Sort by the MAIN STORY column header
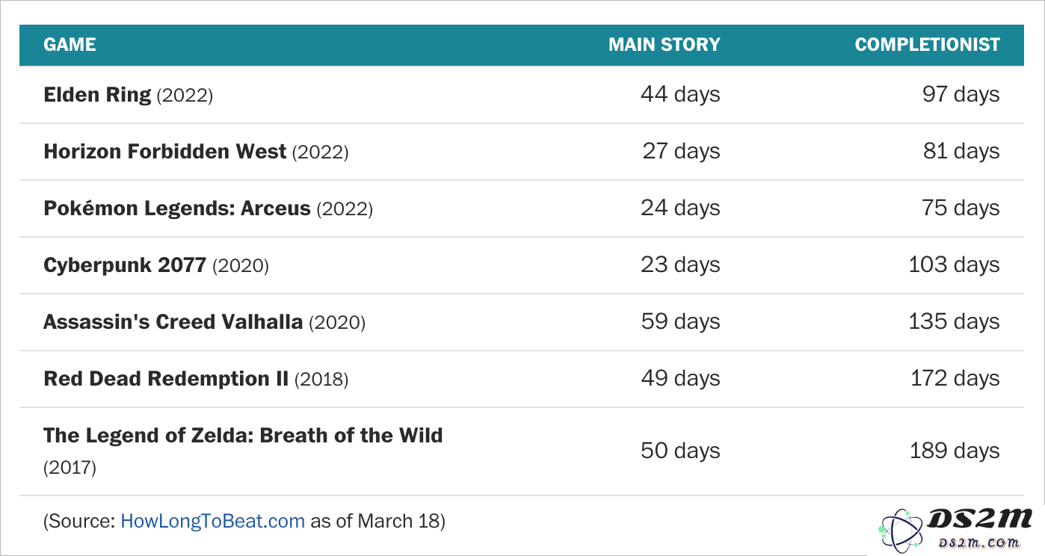This screenshot has height=556, width=1045. 664,44
